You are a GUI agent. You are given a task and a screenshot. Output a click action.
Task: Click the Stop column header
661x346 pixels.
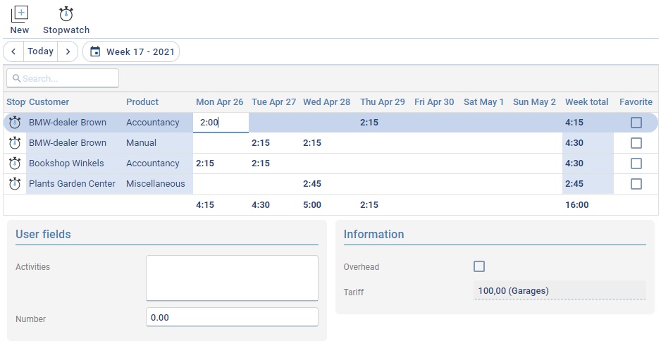(x=16, y=102)
